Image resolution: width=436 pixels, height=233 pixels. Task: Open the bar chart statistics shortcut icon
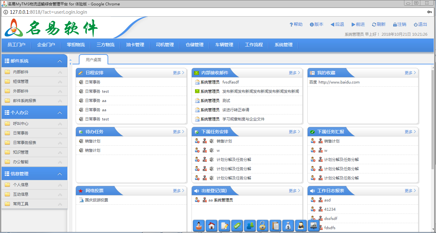click(x=313, y=226)
